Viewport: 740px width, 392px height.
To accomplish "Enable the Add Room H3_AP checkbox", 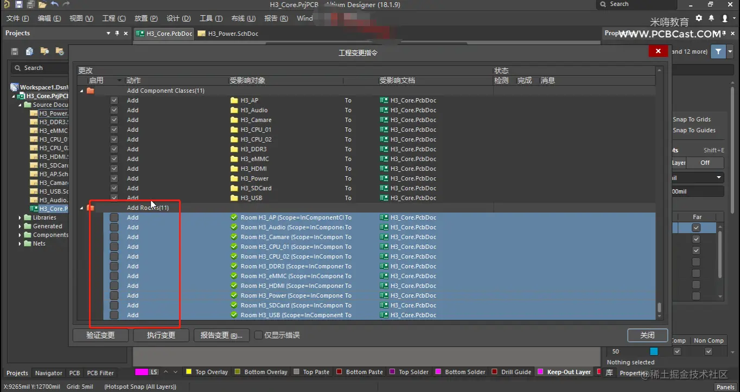I will coord(114,217).
